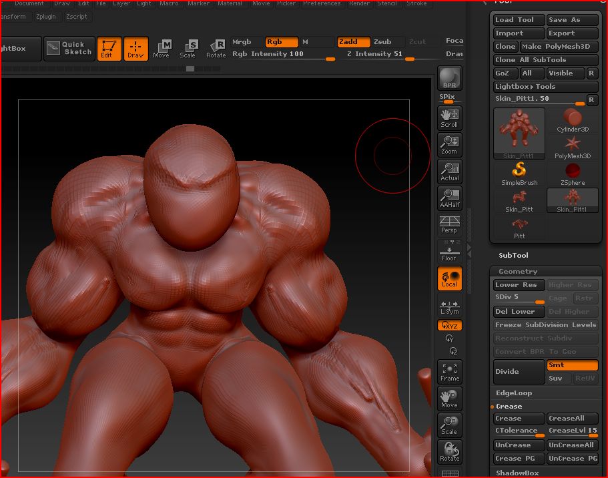Viewport: 608px width, 478px height.
Task: Select the AAHalf view icon
Action: pos(449,198)
